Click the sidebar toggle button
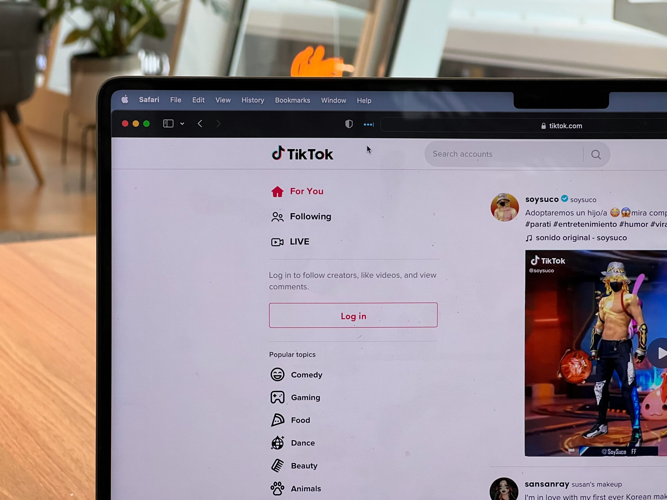 click(x=167, y=123)
